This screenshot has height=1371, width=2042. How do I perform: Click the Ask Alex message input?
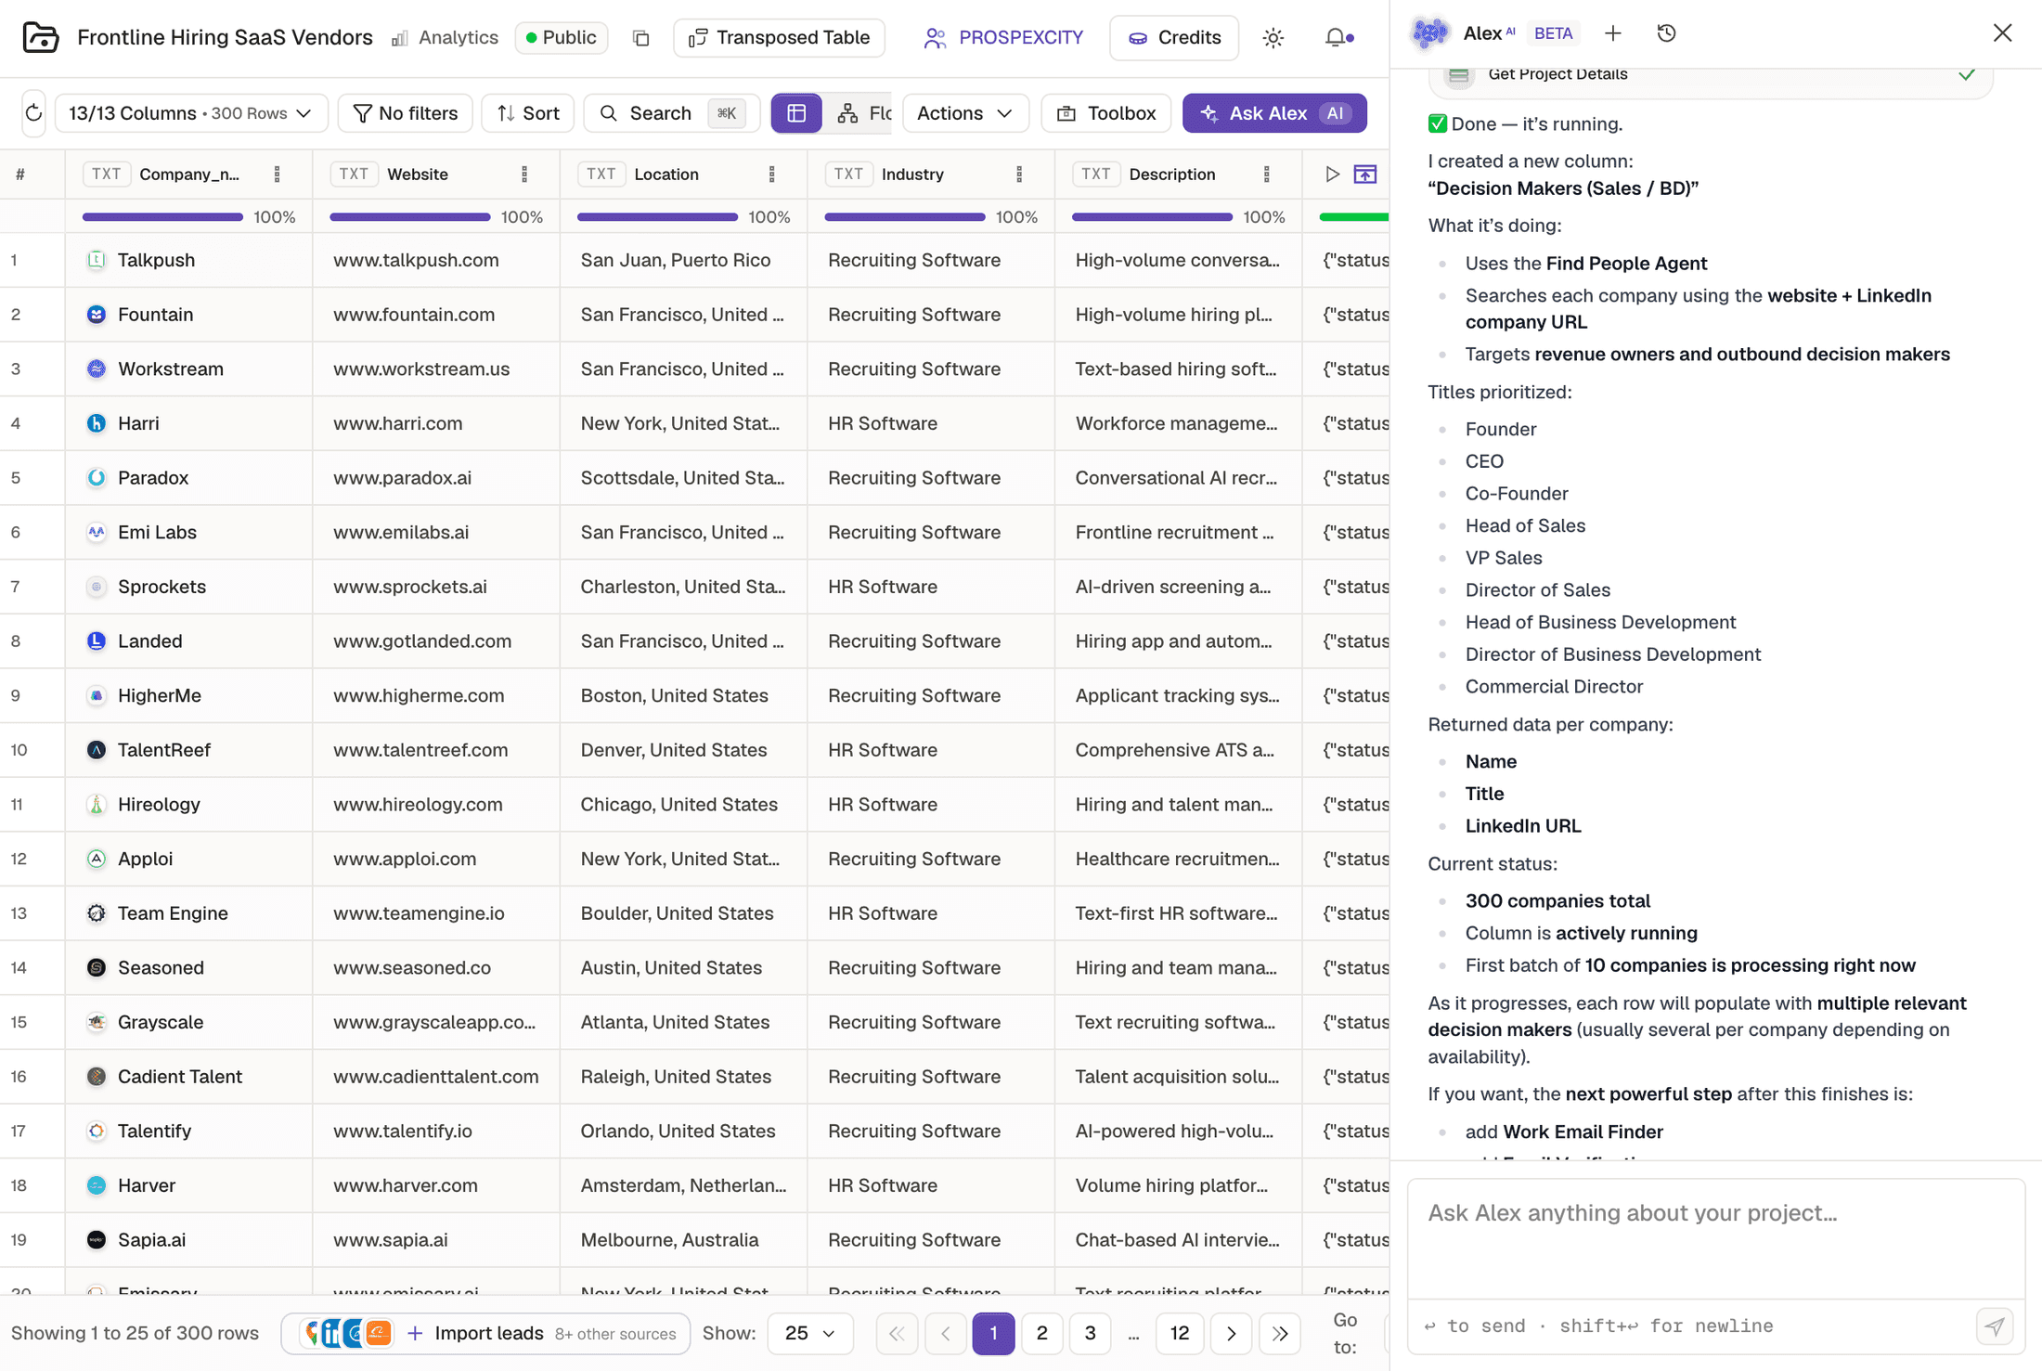click(x=1716, y=1238)
